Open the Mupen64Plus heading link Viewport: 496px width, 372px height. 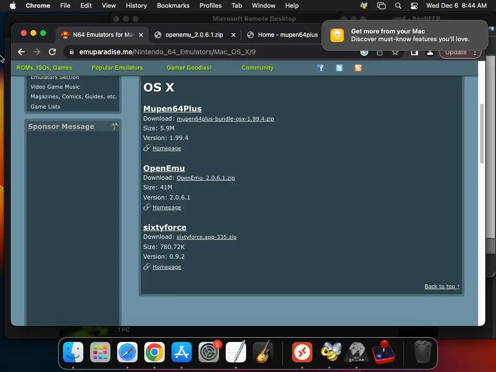pyautogui.click(x=172, y=108)
